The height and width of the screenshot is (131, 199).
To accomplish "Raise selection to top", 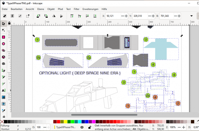I will pos(72,16).
